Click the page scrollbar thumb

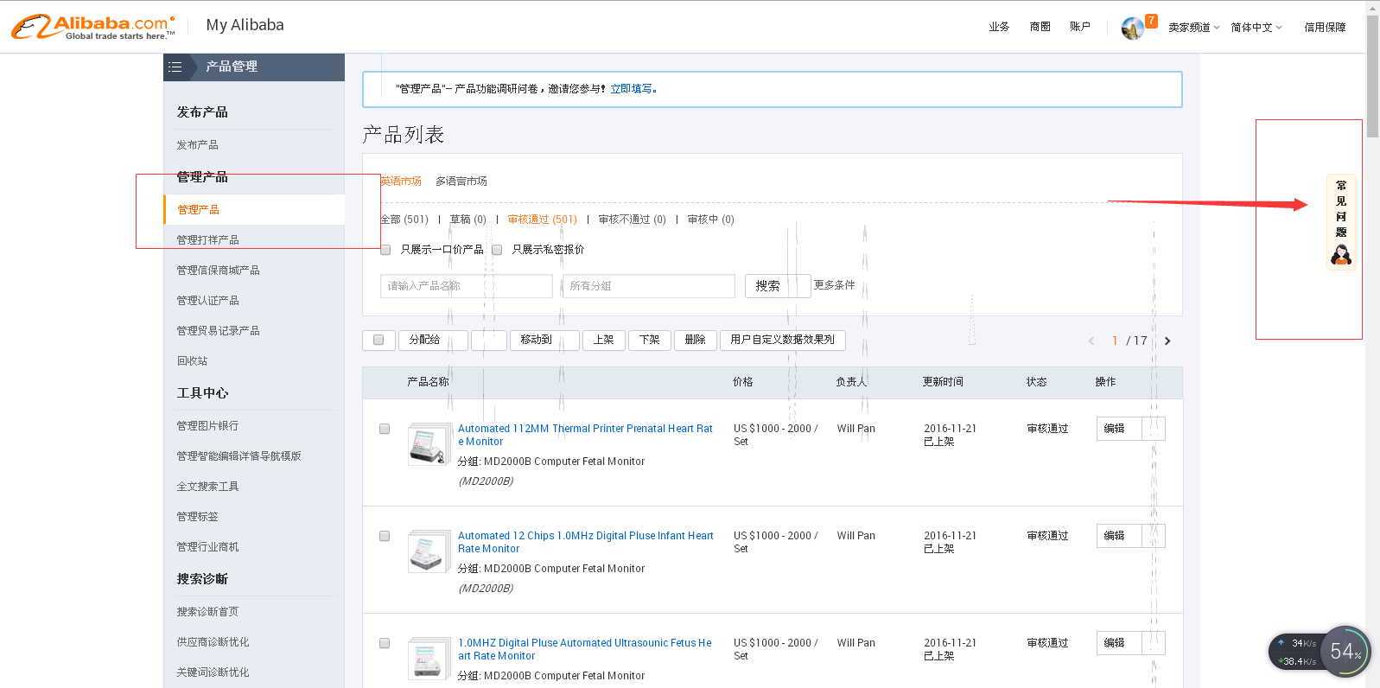tap(1372, 75)
